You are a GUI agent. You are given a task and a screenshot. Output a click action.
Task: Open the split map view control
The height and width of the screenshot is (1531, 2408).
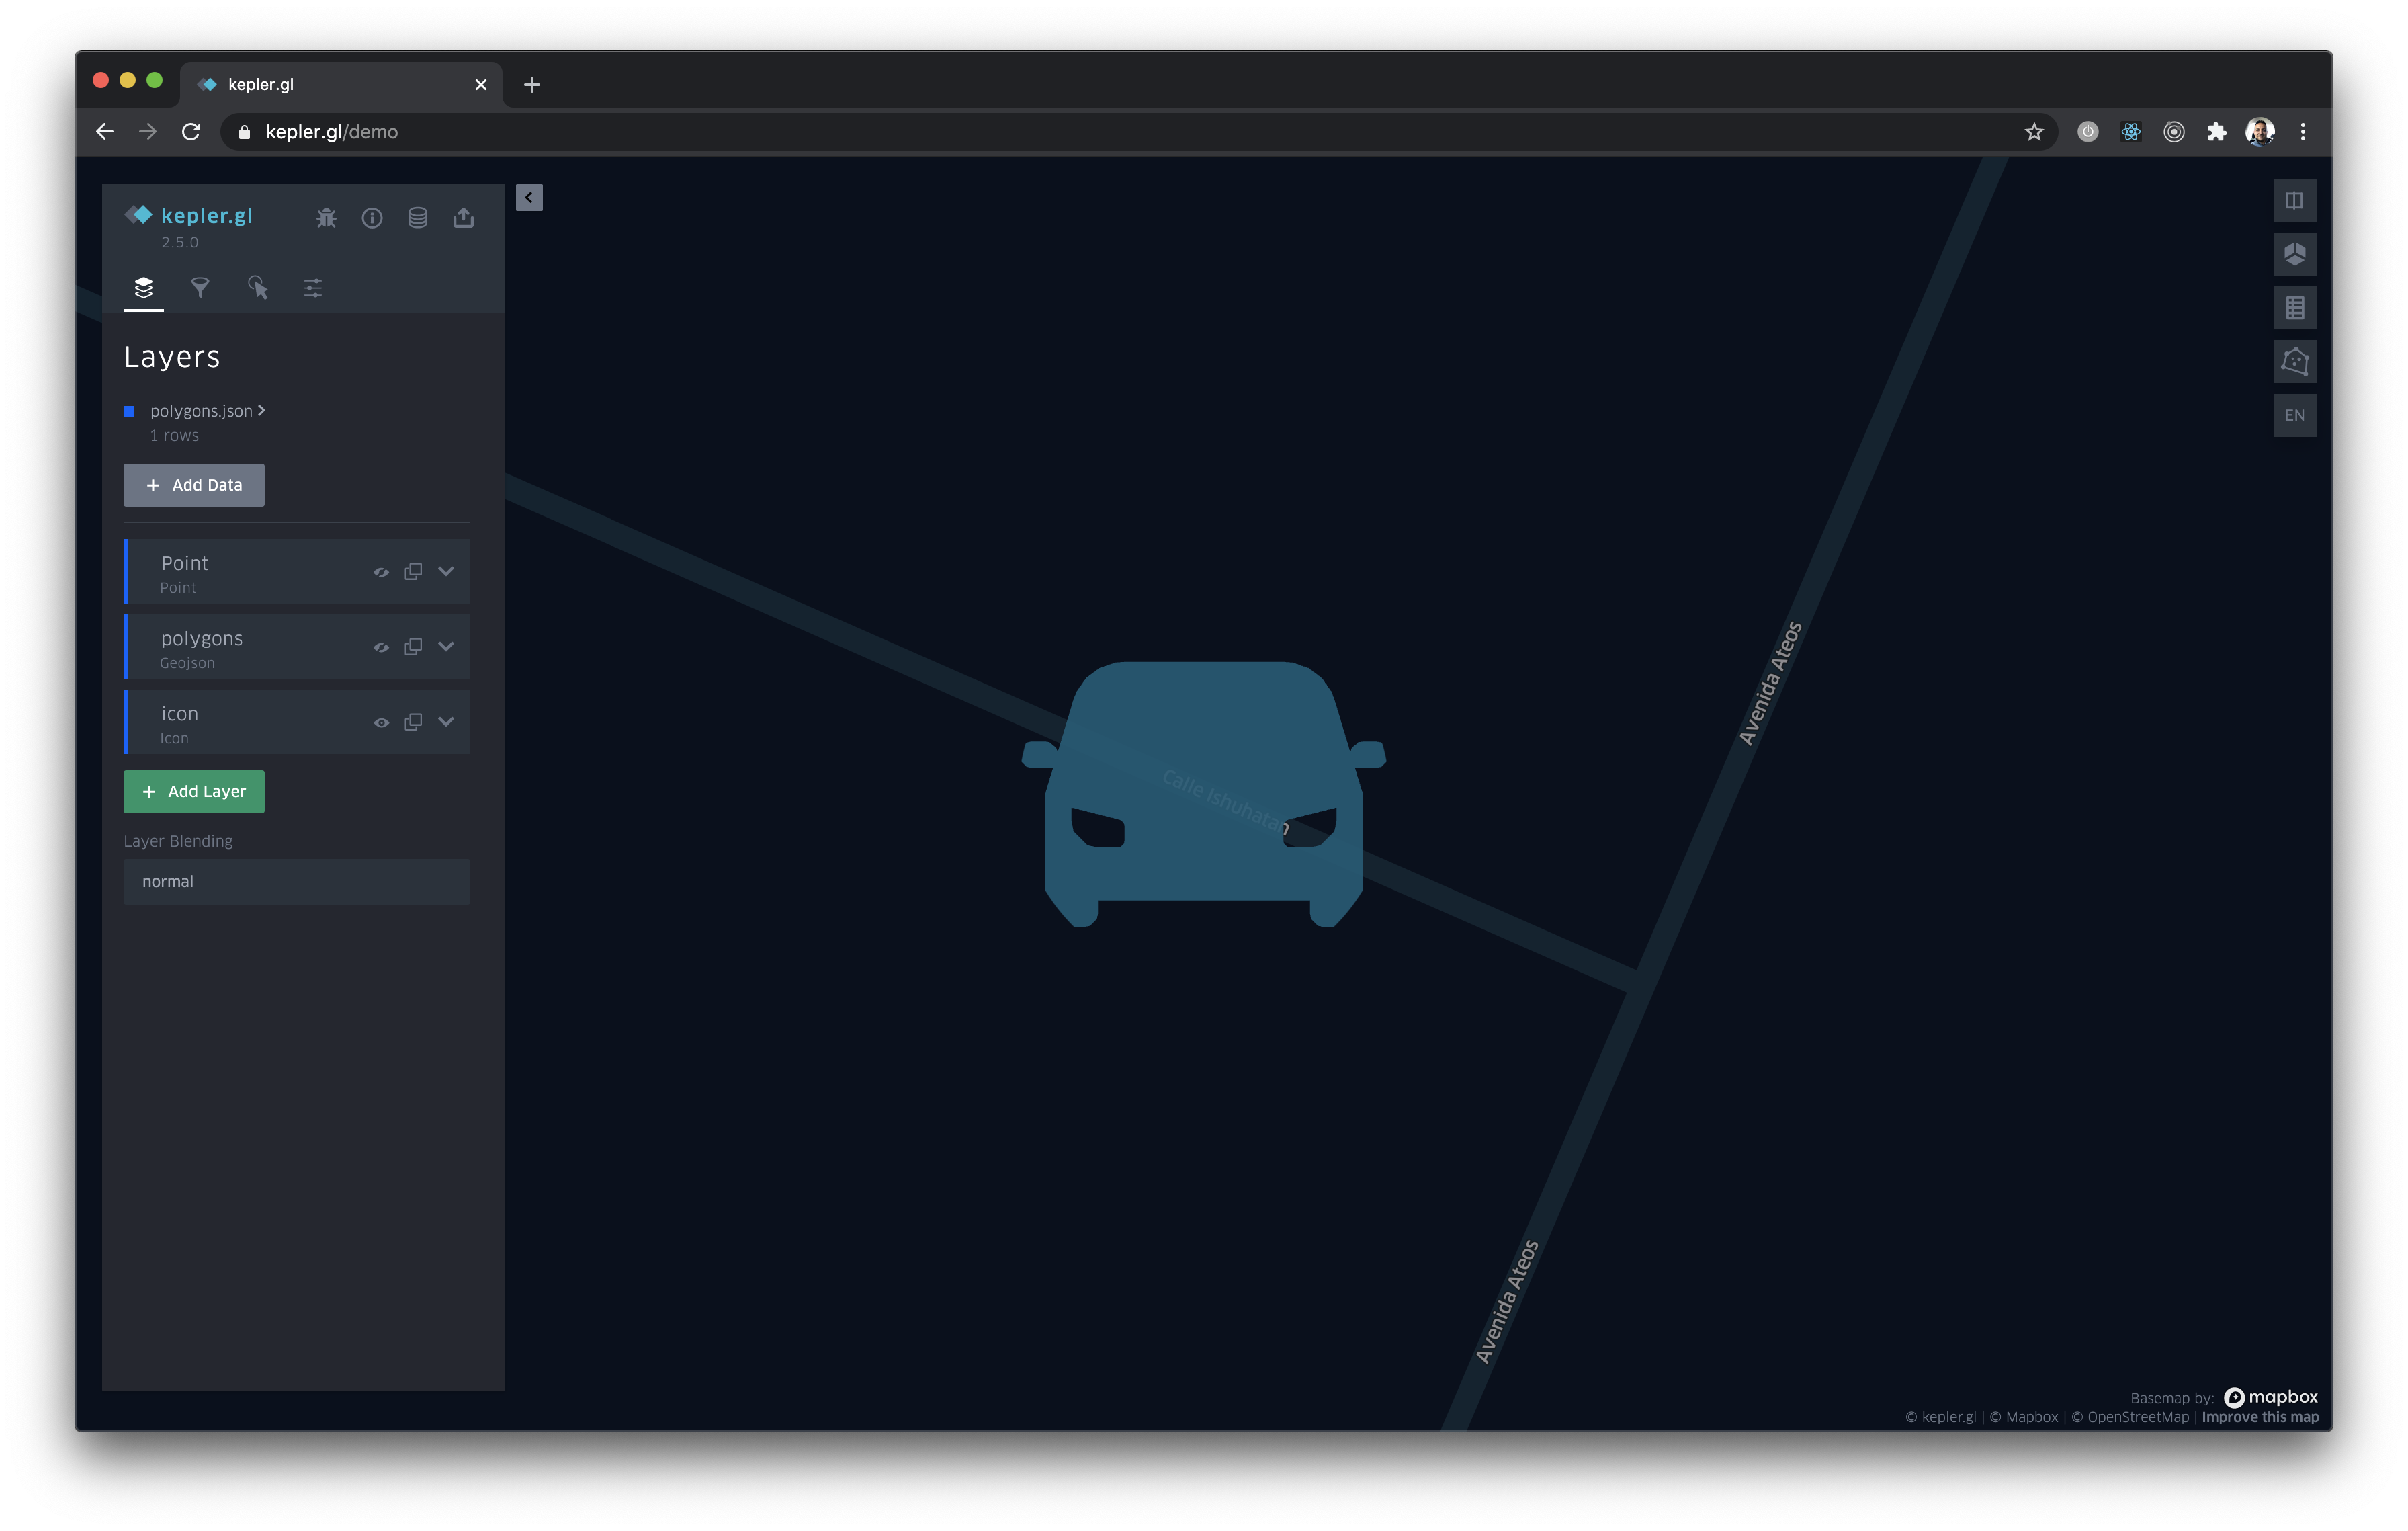click(2294, 200)
